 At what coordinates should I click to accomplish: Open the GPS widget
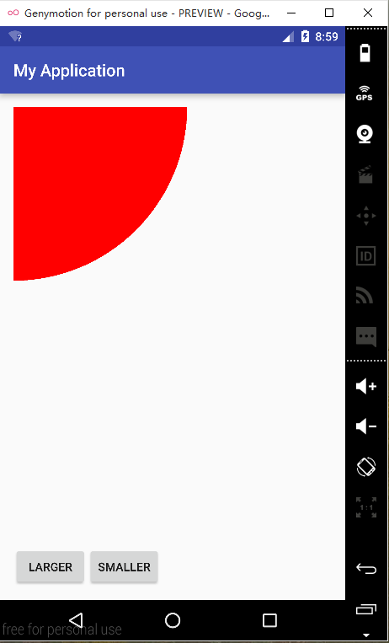coord(365,93)
